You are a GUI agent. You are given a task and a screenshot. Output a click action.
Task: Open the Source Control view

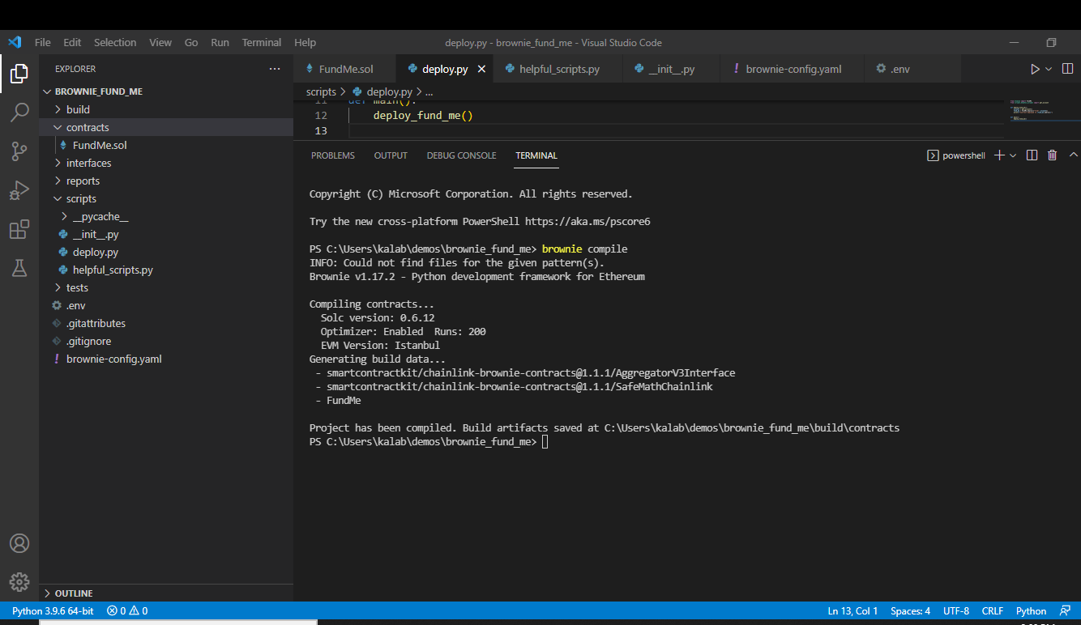(19, 151)
